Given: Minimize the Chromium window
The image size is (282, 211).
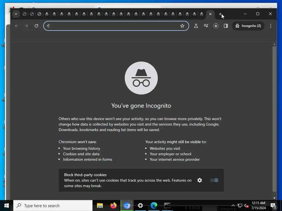Looking at the screenshot, I should pos(245,14).
